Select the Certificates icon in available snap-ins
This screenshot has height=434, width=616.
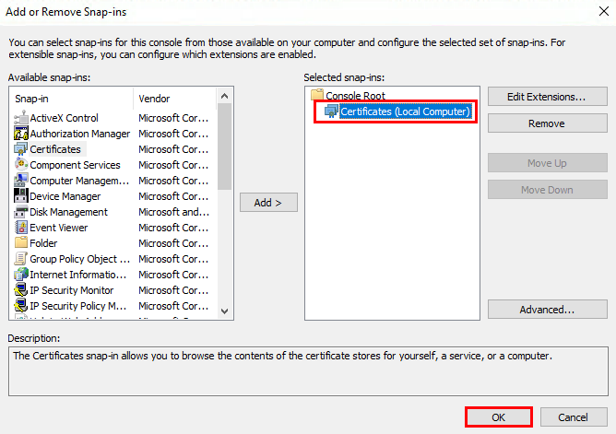[21, 149]
